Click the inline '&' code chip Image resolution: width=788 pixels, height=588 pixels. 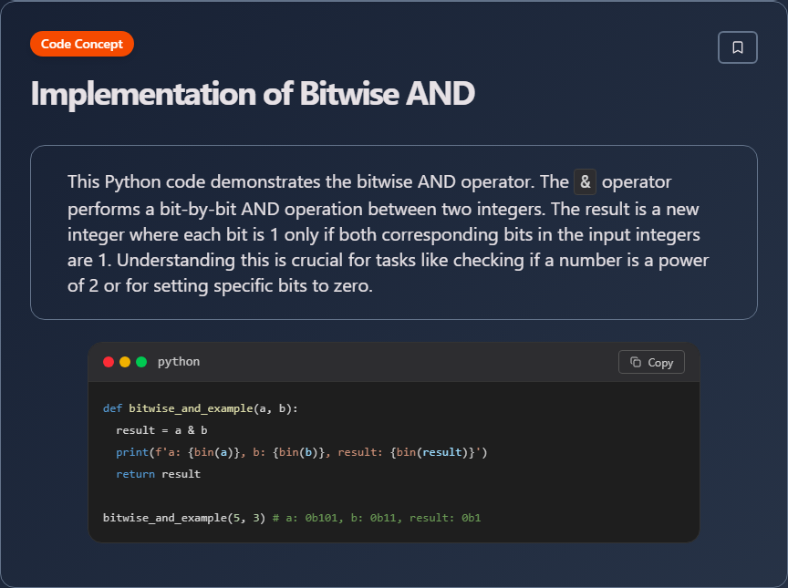(585, 181)
